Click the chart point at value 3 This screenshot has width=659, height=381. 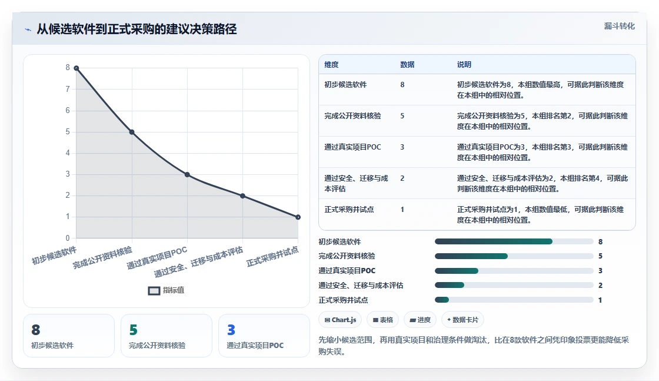[x=188, y=174]
